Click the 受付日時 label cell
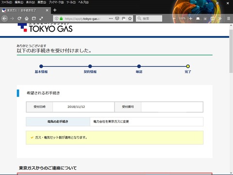Viewport: 233px width, 175px height. click(x=39, y=107)
